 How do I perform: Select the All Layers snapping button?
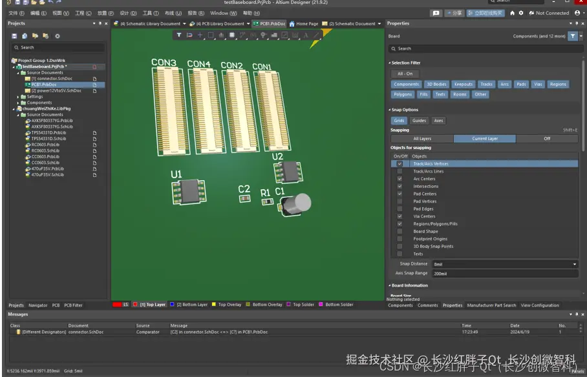422,139
